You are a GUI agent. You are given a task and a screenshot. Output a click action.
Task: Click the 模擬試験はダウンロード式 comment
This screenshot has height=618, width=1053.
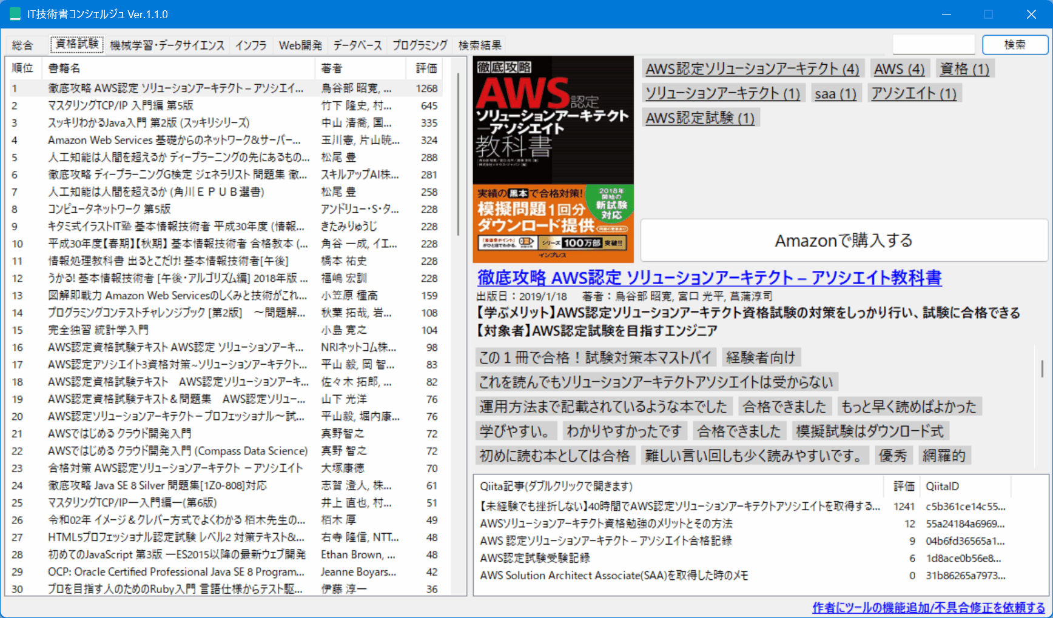pyautogui.click(x=870, y=431)
